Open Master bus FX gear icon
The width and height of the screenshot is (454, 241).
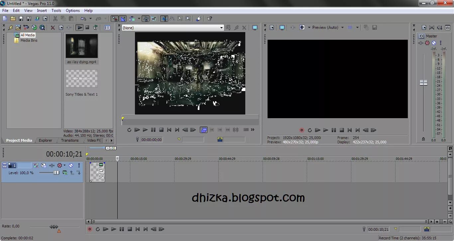coord(427,43)
